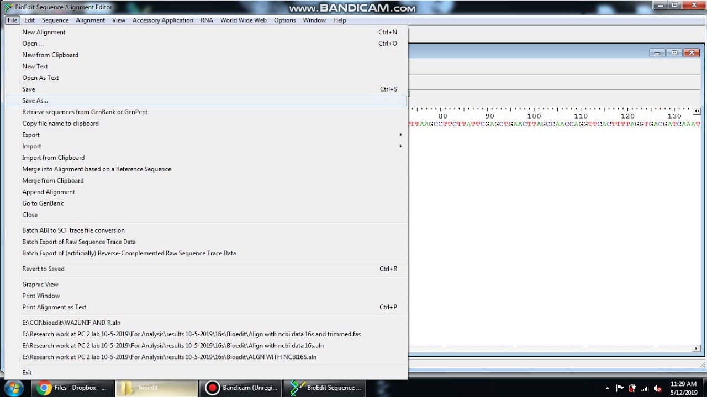Maximize the inner alignment window
Viewport: 707px width, 397px height.
click(x=674, y=53)
